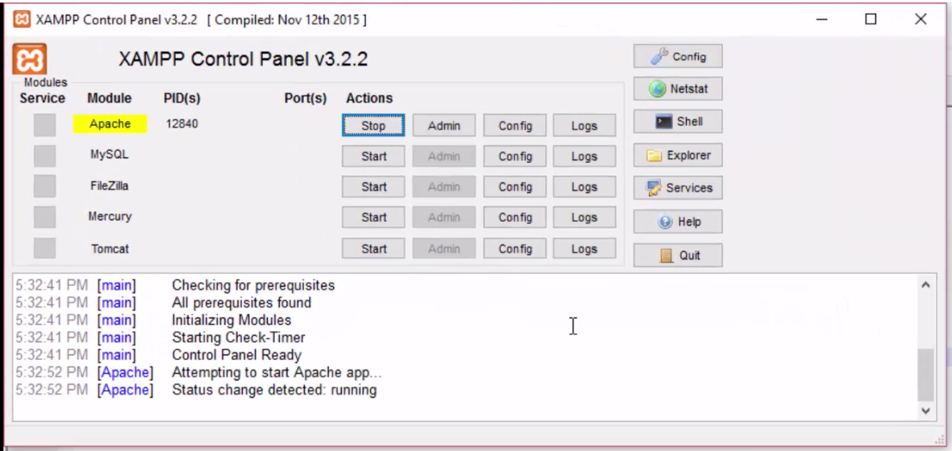Click log line 'Attempting to start Apache app...'
Viewport: 952px width, 451px height.
[277, 372]
